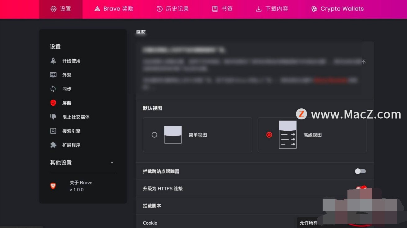Open 阻止社交媒体 settings
407x228 pixels.
(76, 117)
